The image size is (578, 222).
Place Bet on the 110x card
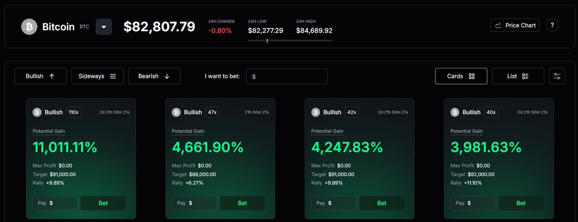[x=103, y=203]
